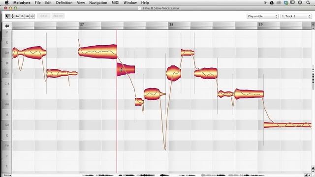Open the Melodyne application menu
Image resolution: width=315 pixels, height=177 pixels.
coord(22,2)
